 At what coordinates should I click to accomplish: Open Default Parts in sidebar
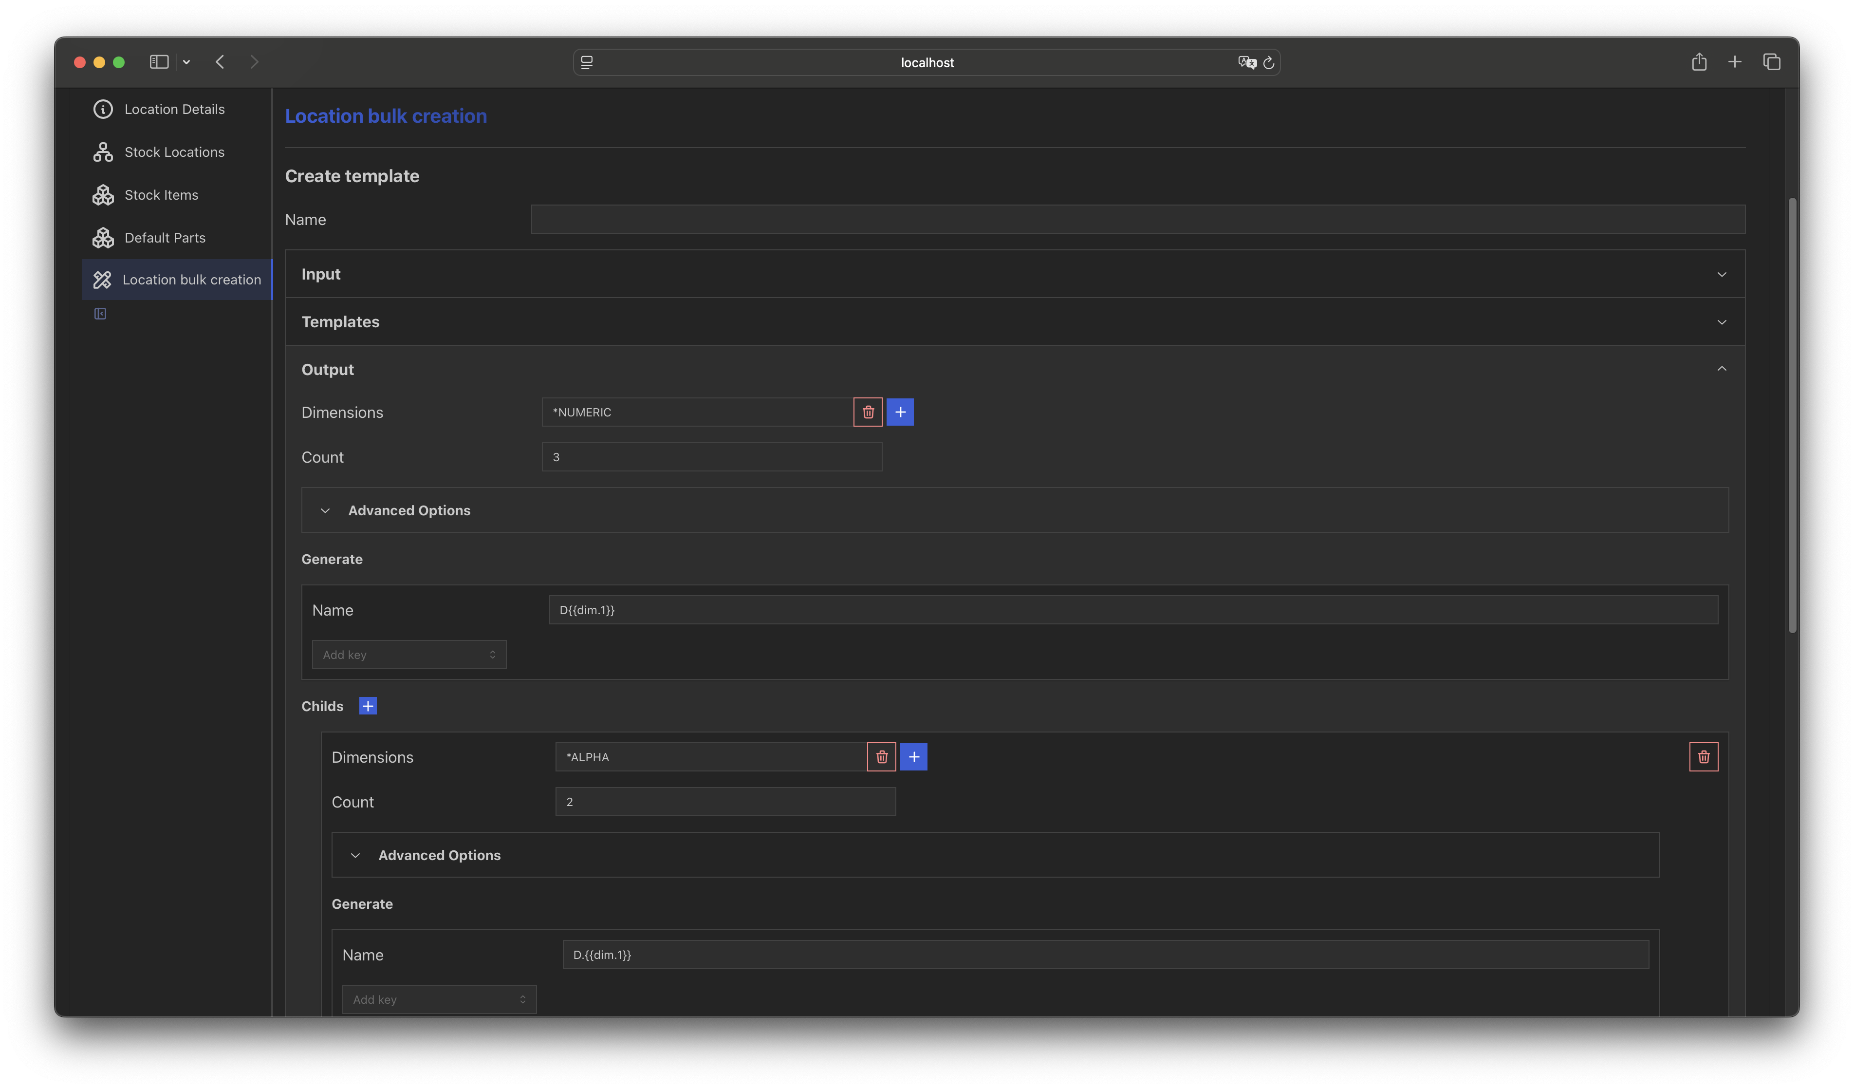click(165, 238)
